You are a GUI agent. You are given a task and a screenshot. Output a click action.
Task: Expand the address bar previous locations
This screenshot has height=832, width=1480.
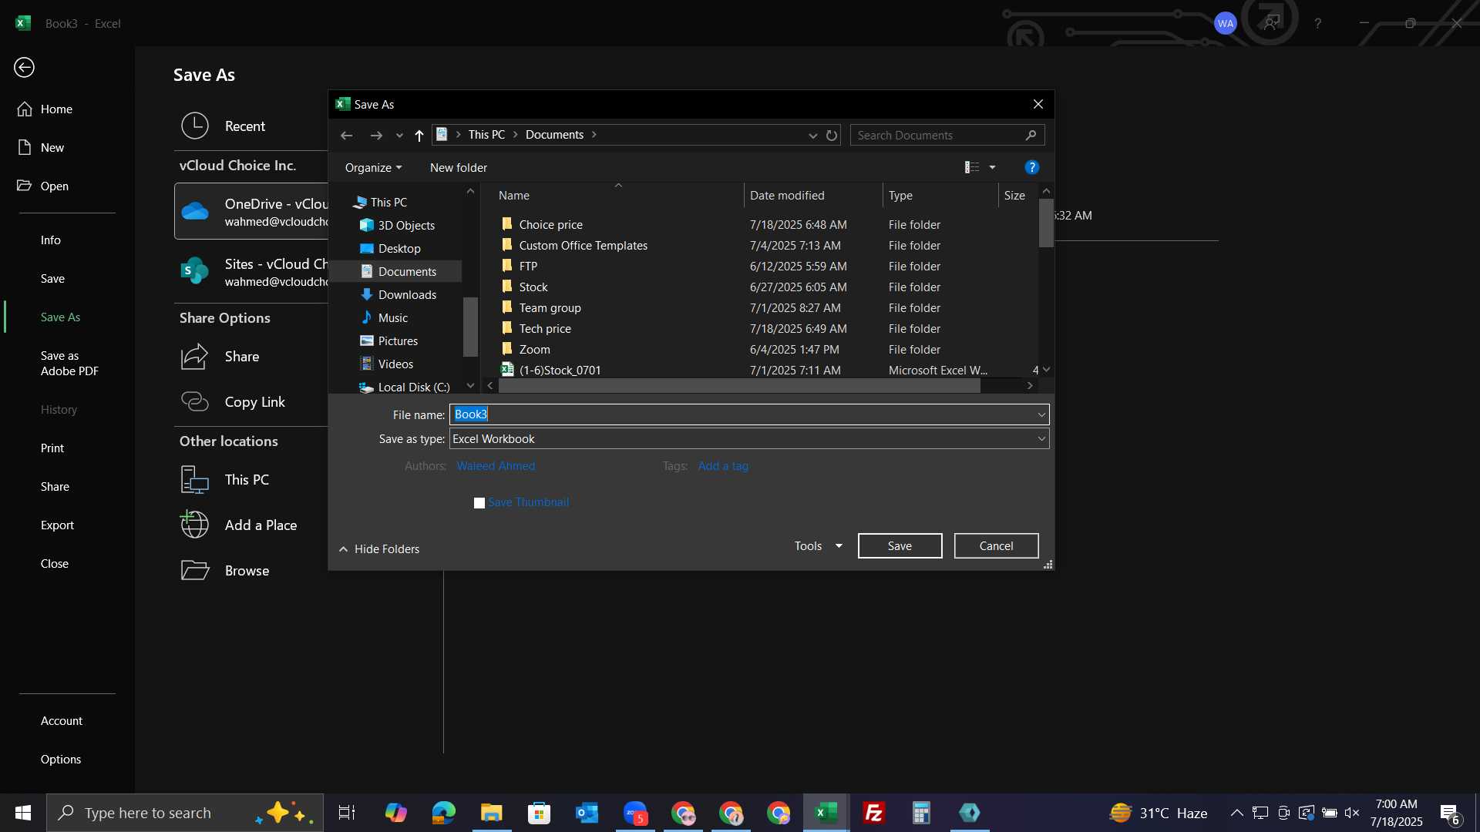[812, 136]
